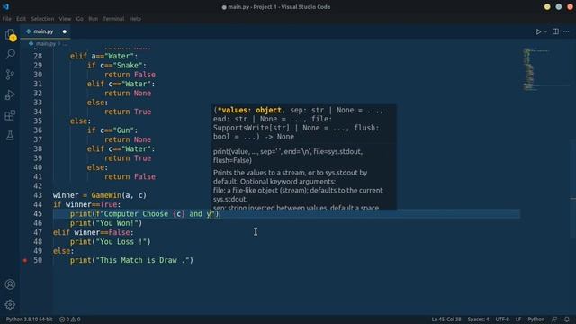Click the 'elif a=="Water":' line

tap(104, 56)
